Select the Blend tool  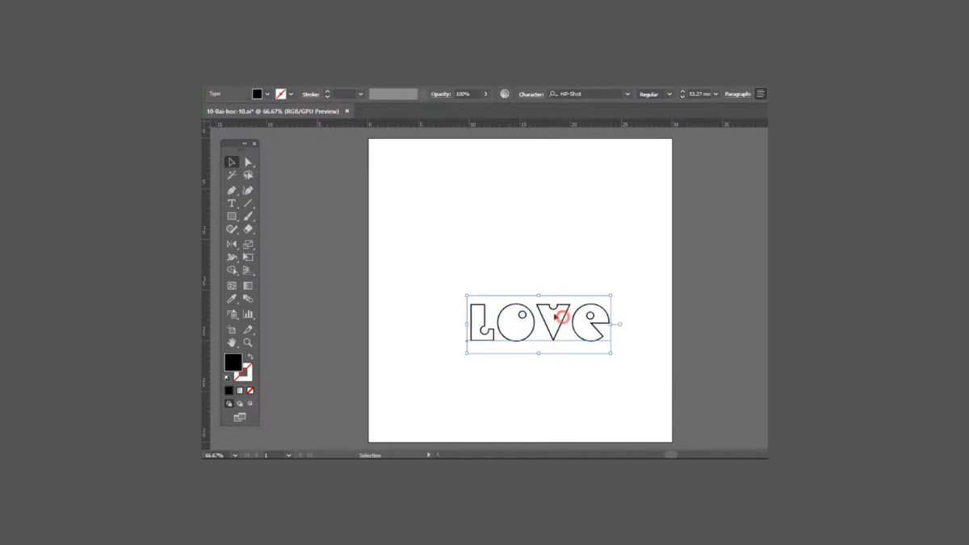(248, 300)
